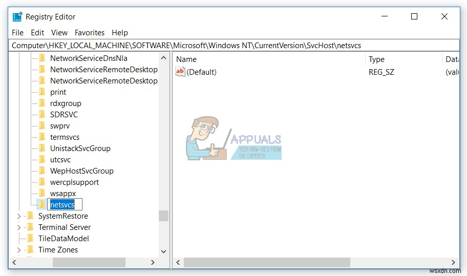This screenshot has width=467, height=276.
Task: Select the UnistackSvcGroup registry key
Action: point(80,148)
